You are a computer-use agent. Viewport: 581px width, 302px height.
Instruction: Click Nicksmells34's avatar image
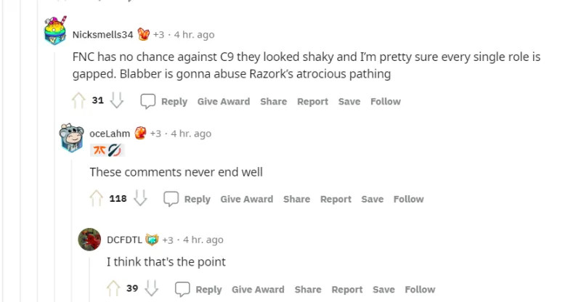[x=56, y=30]
